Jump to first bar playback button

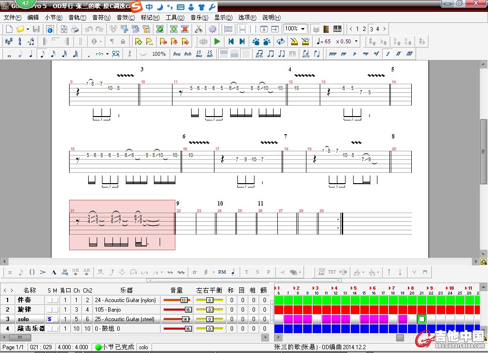click(231, 41)
